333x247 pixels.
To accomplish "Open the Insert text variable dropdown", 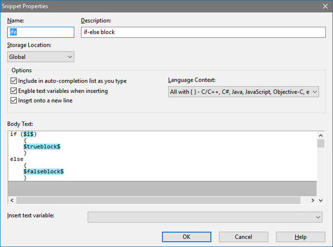I will pos(205,217).
